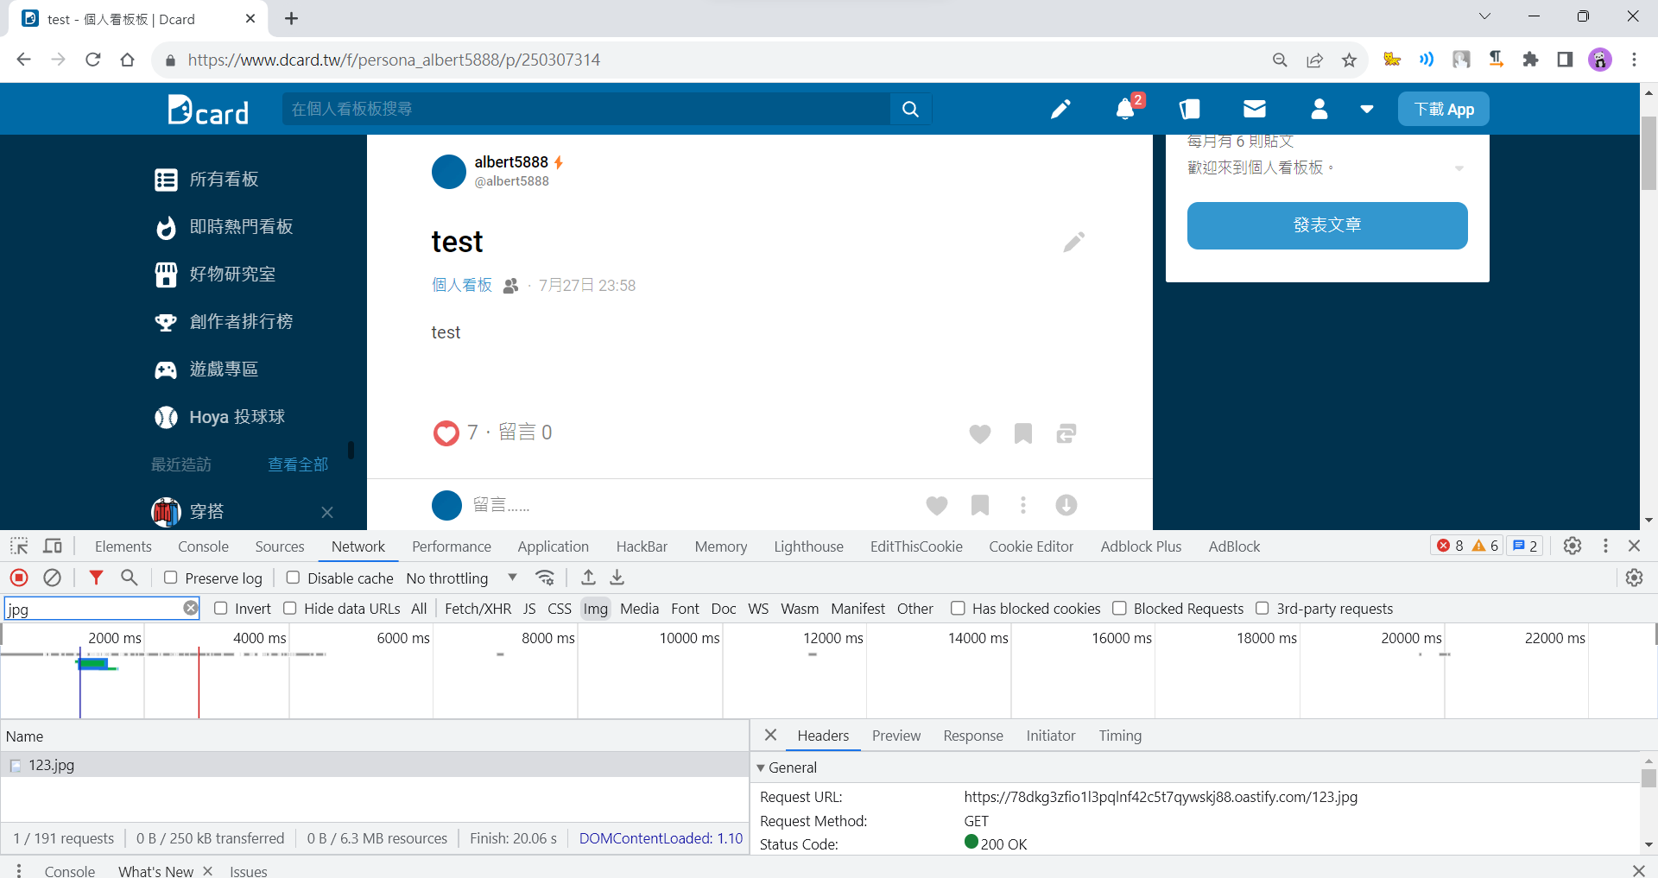Open the No throttling dropdown
This screenshot has width=1658, height=878.
pos(462,578)
